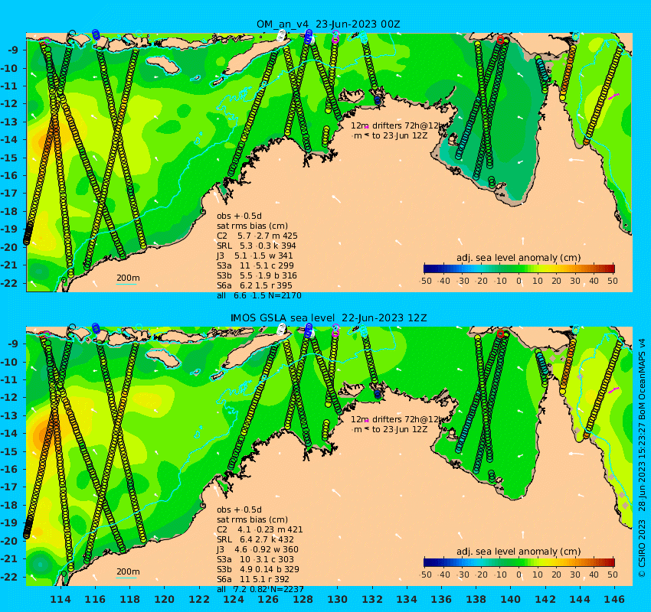This screenshot has height=612, width=651.
Task: Click the 'S3b 5.5 1.9 b 316' row
Action: [257, 275]
